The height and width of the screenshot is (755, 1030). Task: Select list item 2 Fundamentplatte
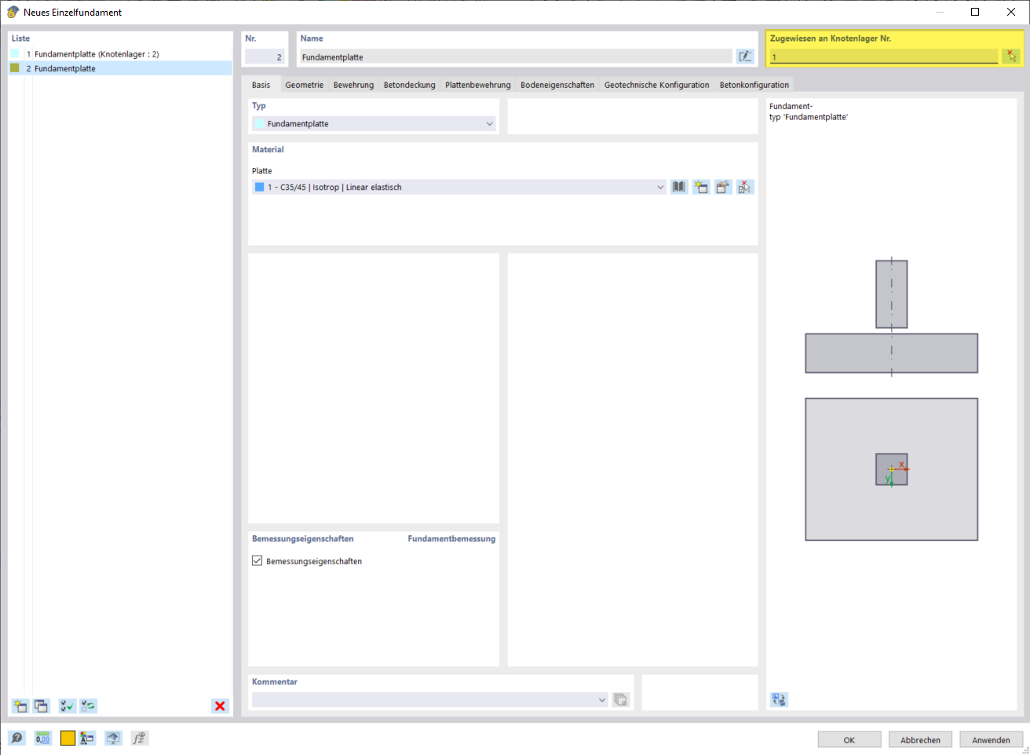tap(121, 68)
